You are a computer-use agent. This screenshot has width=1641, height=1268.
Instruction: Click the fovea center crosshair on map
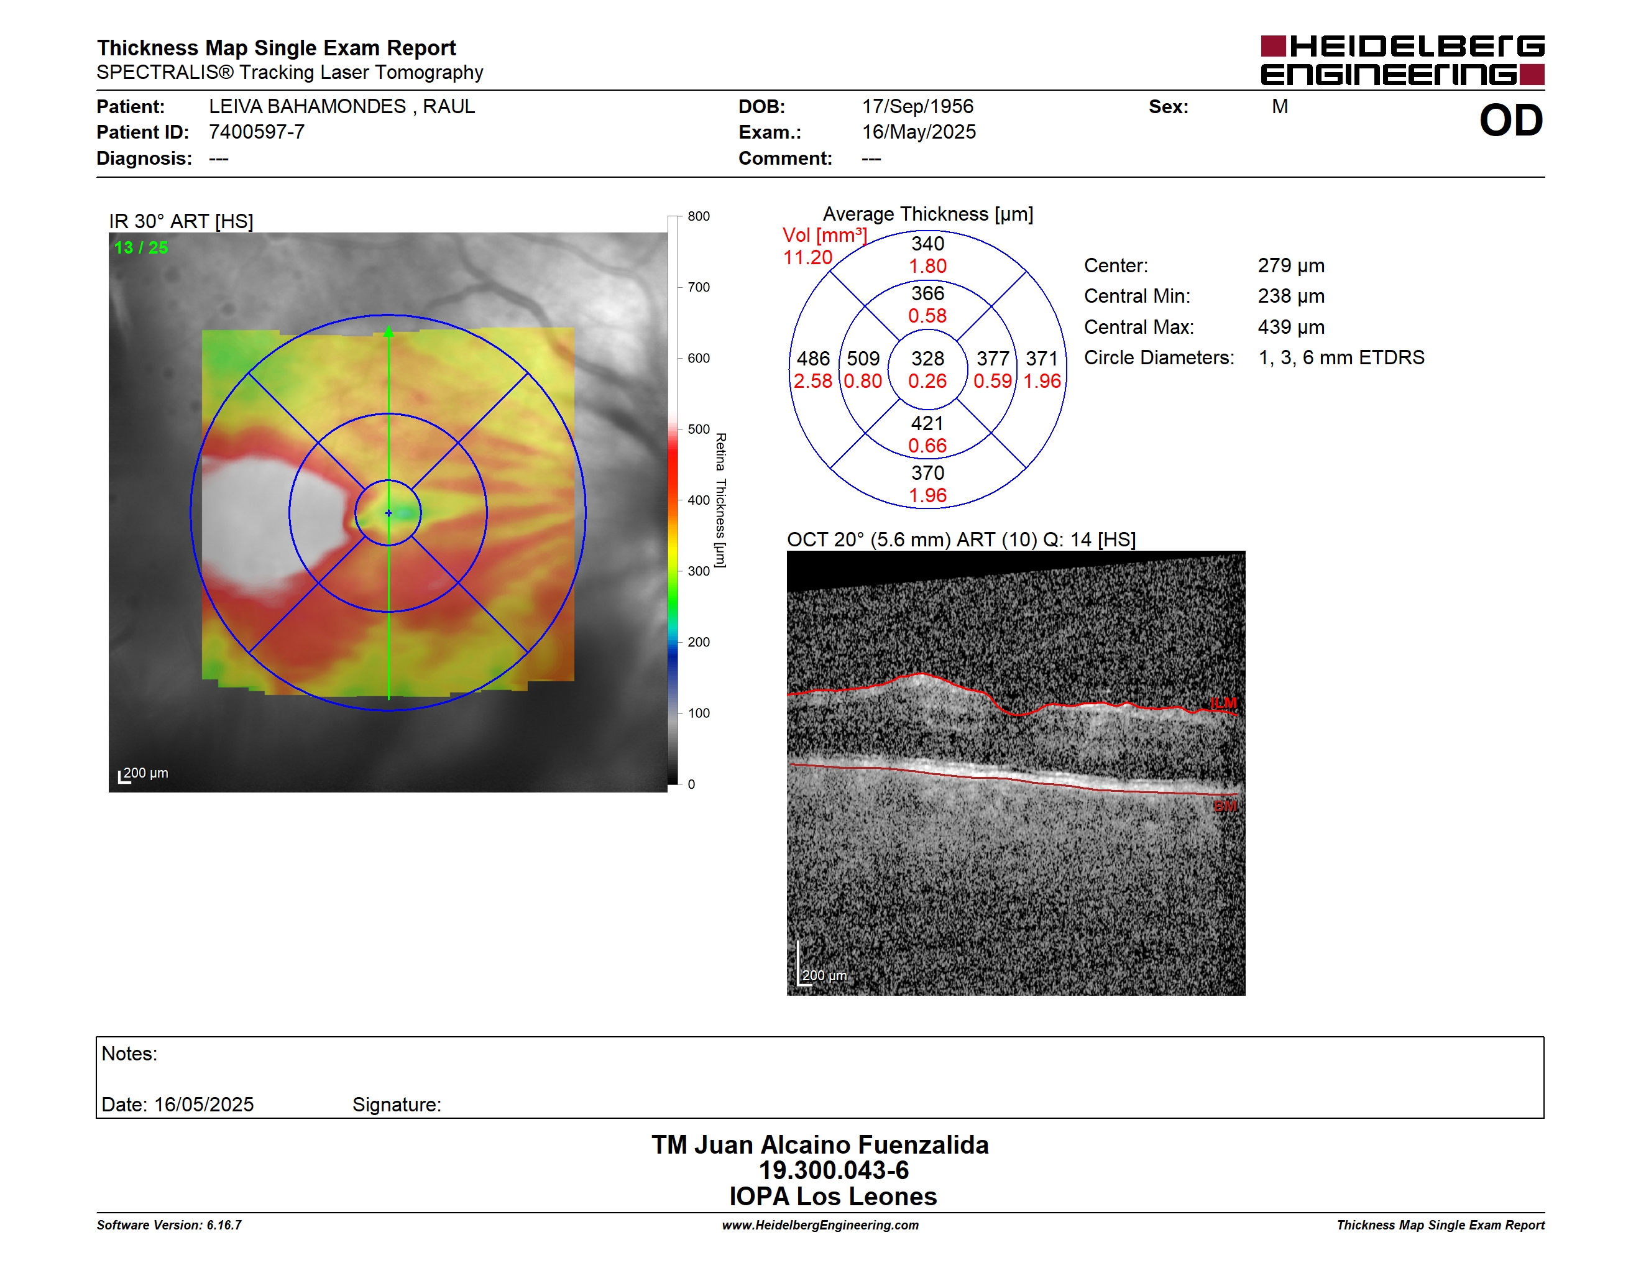click(x=388, y=513)
